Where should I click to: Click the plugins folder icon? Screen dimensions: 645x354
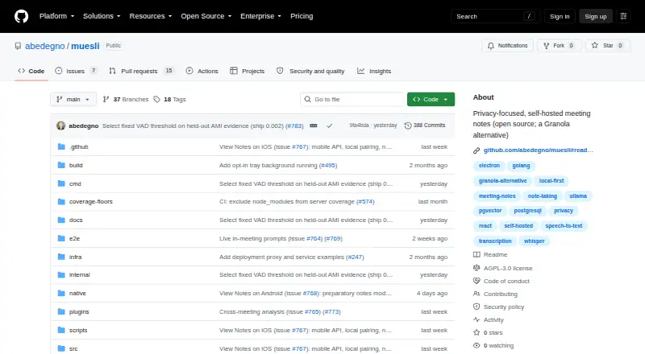61,311
